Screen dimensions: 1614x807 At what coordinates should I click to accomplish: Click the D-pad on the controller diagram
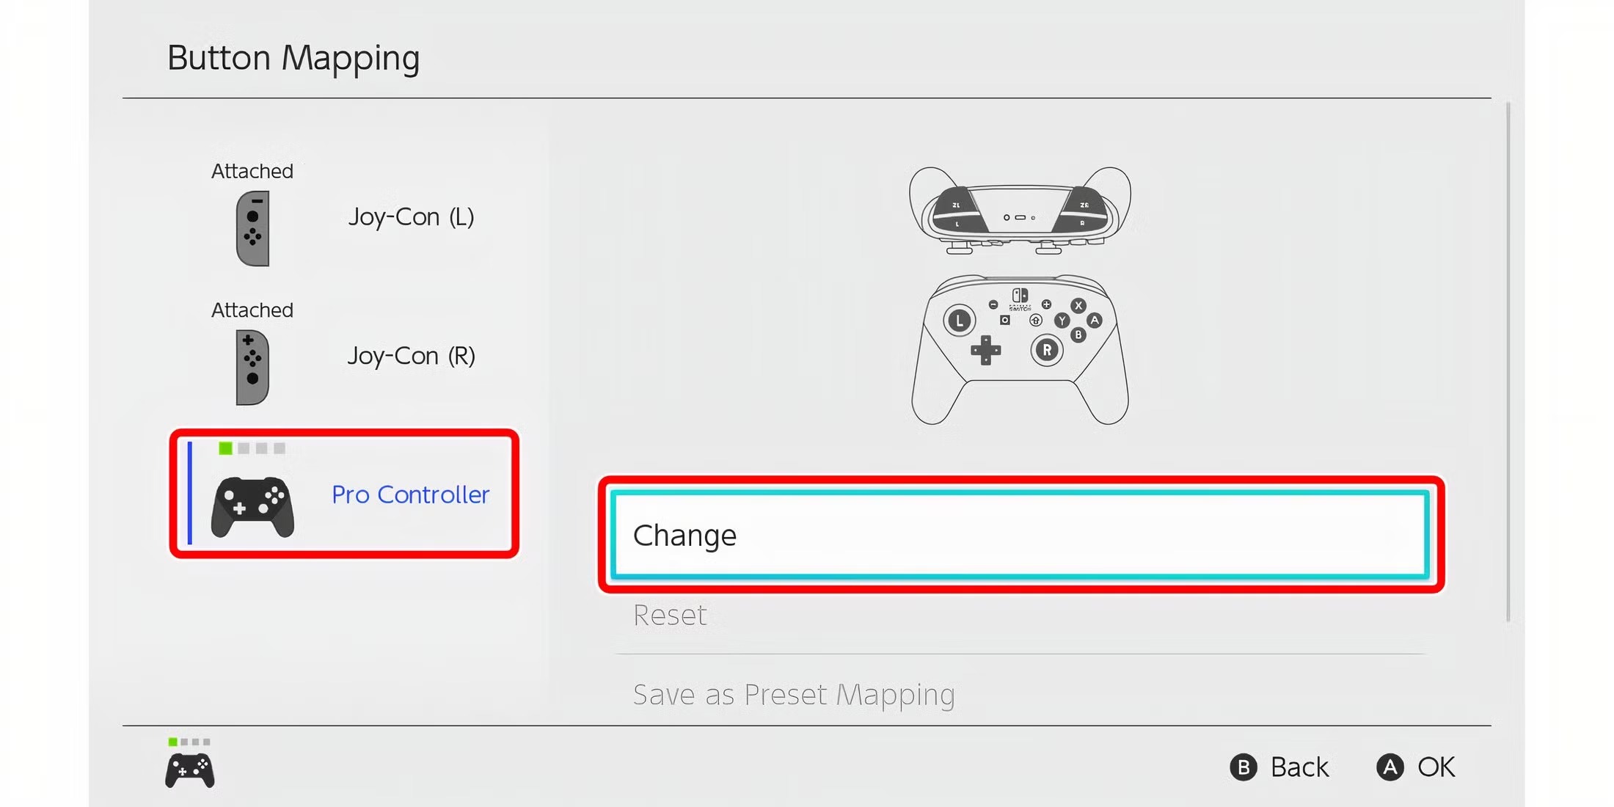[985, 351]
